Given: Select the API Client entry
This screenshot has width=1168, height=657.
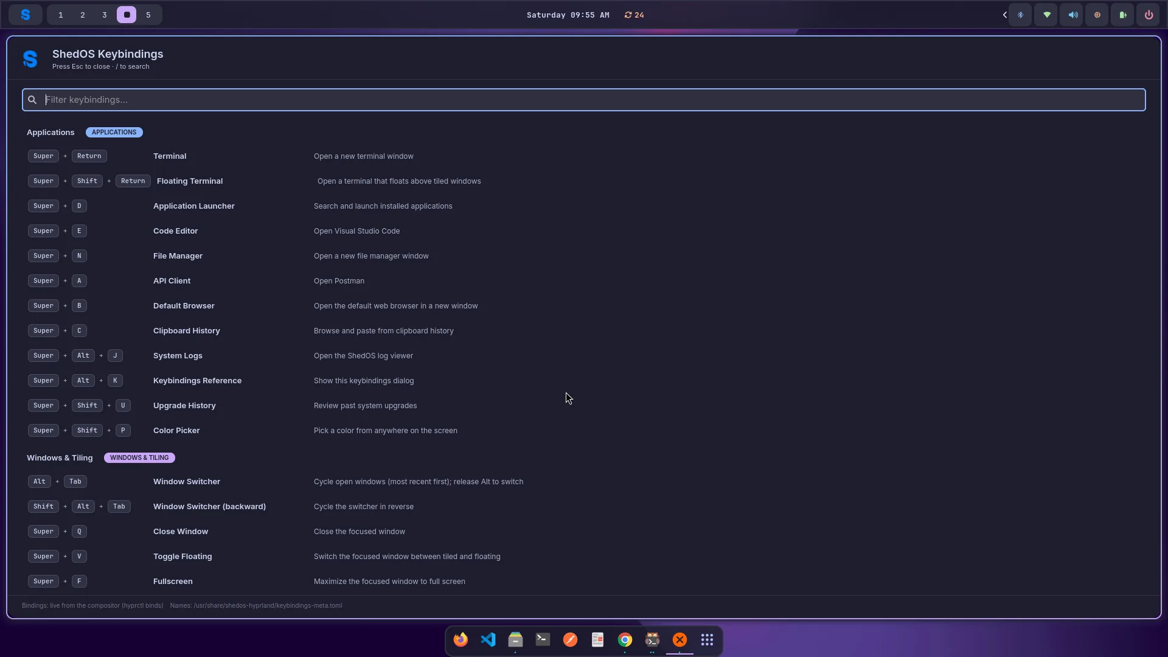Looking at the screenshot, I should (172, 281).
